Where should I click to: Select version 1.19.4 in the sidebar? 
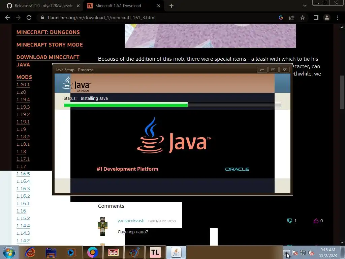[x=23, y=99]
